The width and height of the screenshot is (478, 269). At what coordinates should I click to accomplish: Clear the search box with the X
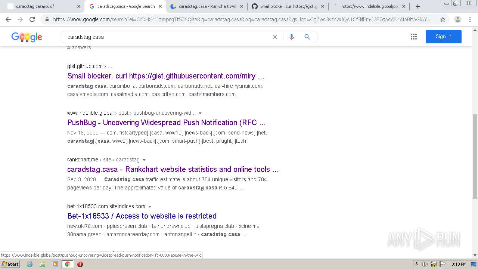click(x=275, y=37)
